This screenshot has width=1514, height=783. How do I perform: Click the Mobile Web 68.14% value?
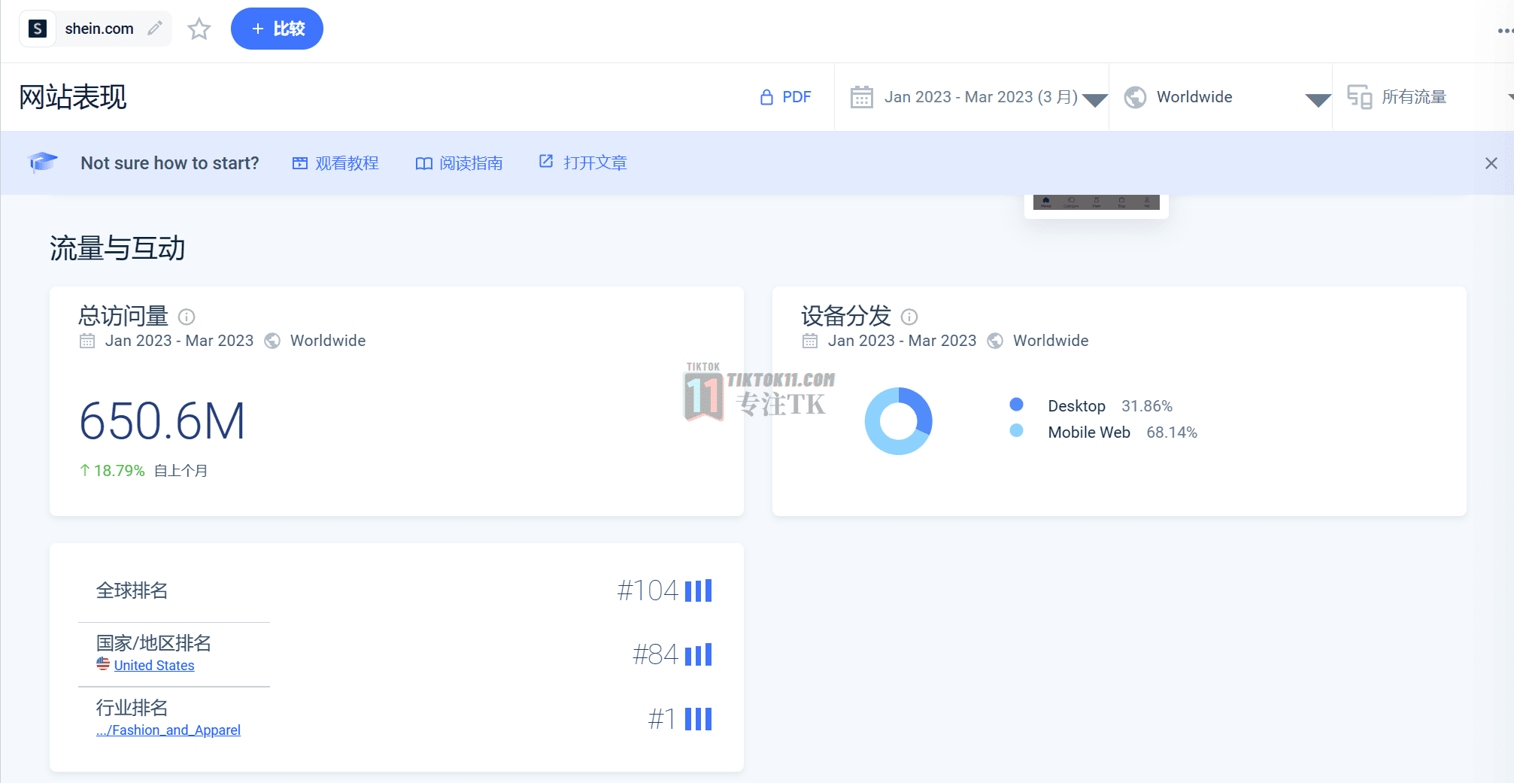coord(1172,432)
